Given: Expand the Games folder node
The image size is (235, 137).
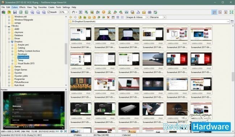Looking at the screenshot, I should tap(9, 67).
